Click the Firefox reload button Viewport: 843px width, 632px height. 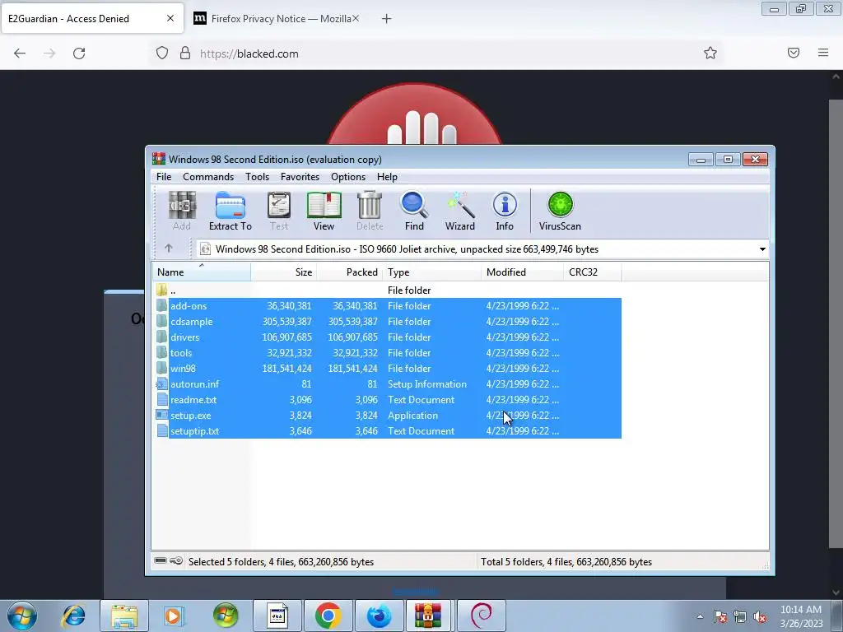click(x=79, y=53)
